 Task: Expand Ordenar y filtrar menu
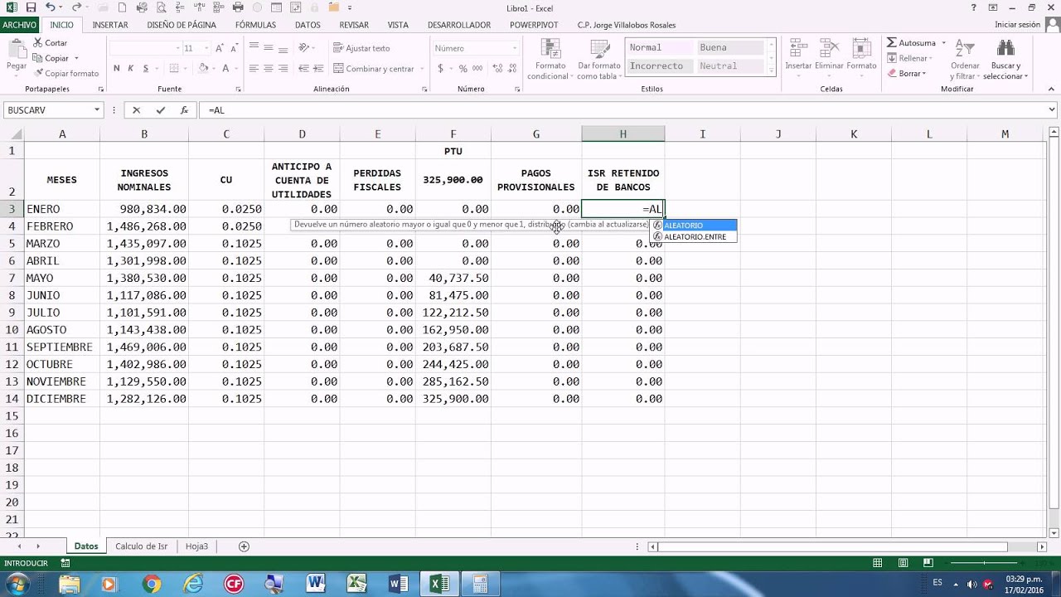[x=965, y=59]
